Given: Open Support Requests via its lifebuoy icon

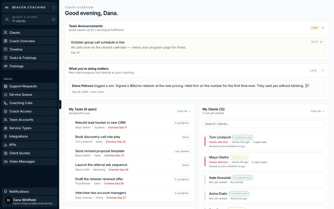Looking at the screenshot, I should [5, 86].
